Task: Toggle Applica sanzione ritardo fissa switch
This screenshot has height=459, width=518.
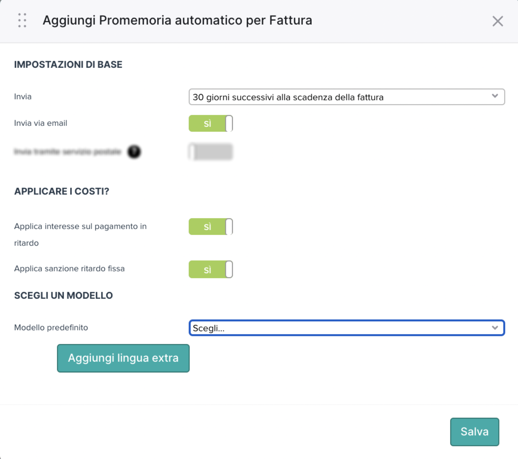Action: pyautogui.click(x=211, y=269)
